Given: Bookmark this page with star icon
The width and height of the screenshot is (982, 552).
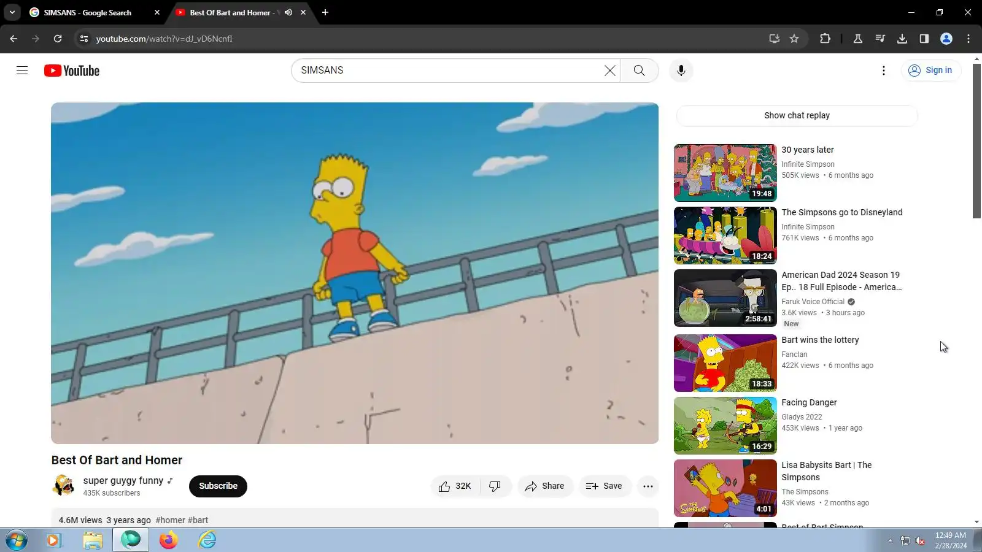Looking at the screenshot, I should [794, 39].
